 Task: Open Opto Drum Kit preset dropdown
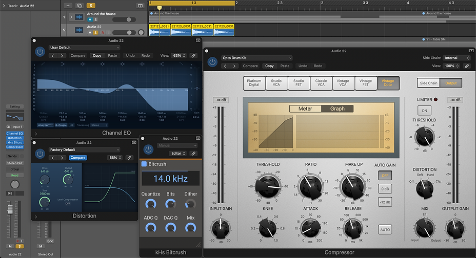(x=257, y=58)
